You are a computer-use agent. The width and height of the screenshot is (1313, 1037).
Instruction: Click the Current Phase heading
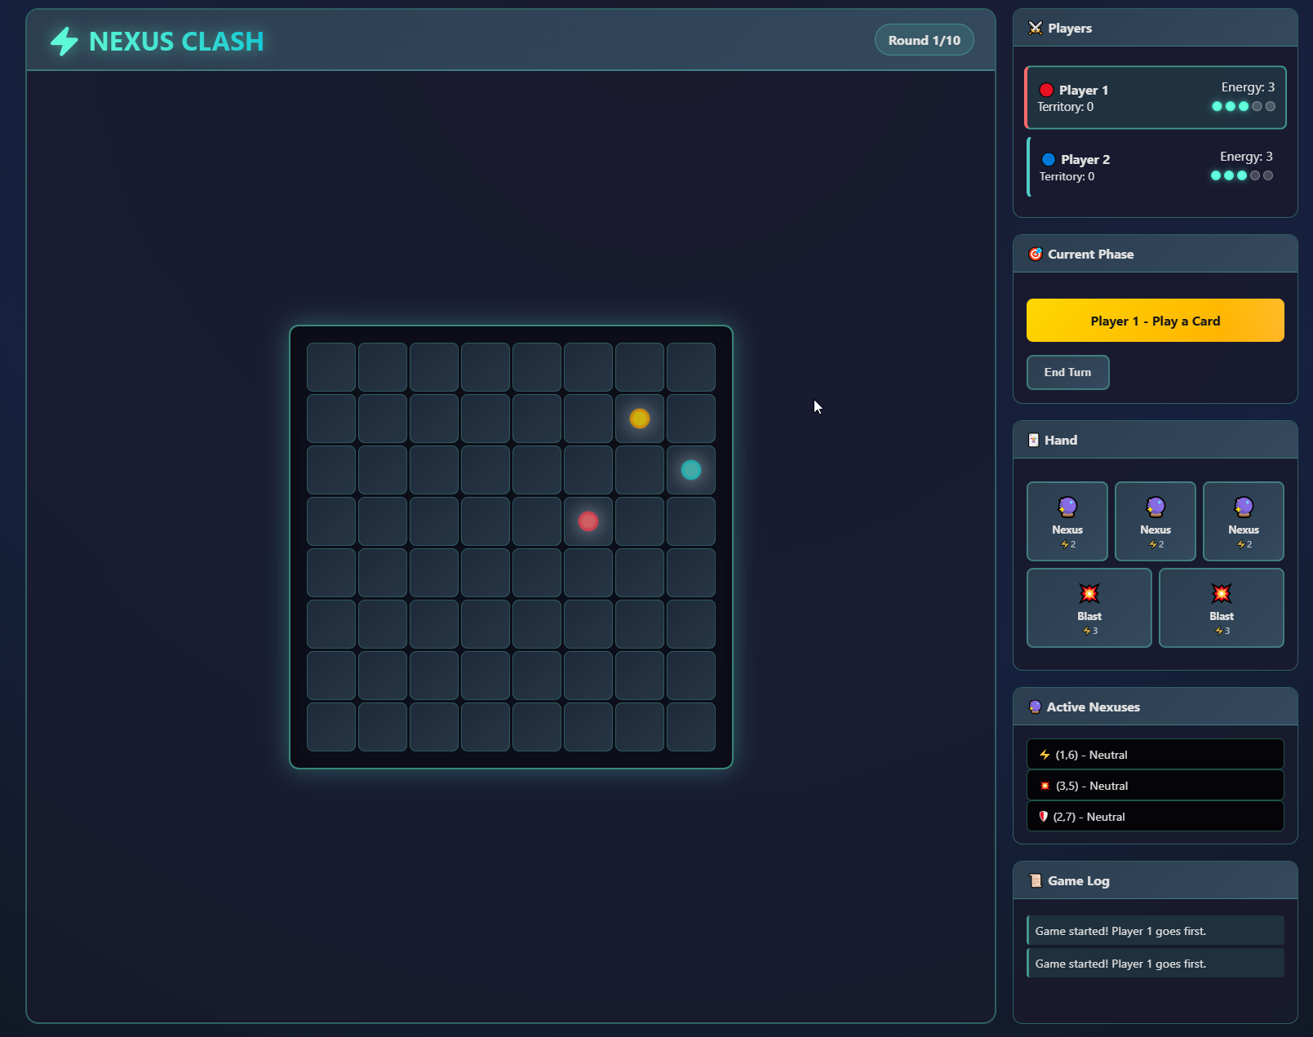[x=1091, y=255]
